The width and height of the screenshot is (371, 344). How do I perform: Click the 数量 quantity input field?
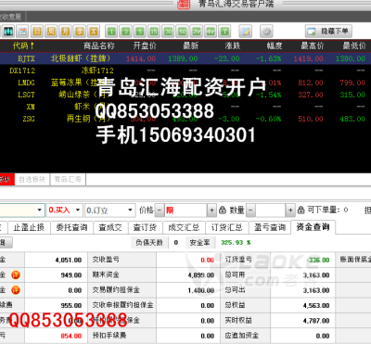tap(271, 210)
